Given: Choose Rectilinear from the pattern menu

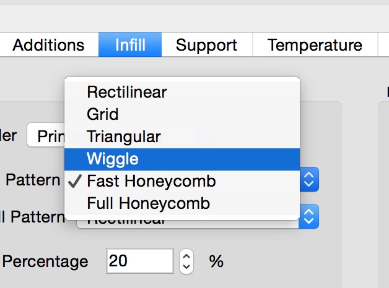Looking at the screenshot, I should tap(127, 92).
